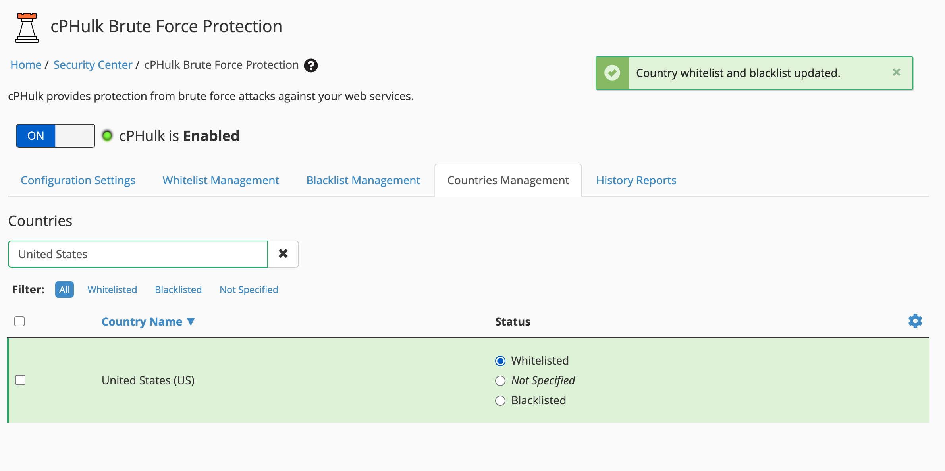Screen dimensions: 945x471
Task: Sort by Country Name column header
Action: [x=148, y=321]
